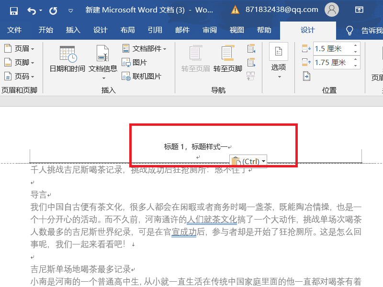Open the 文档部件 (Quick Parts) gallery

coord(145,48)
